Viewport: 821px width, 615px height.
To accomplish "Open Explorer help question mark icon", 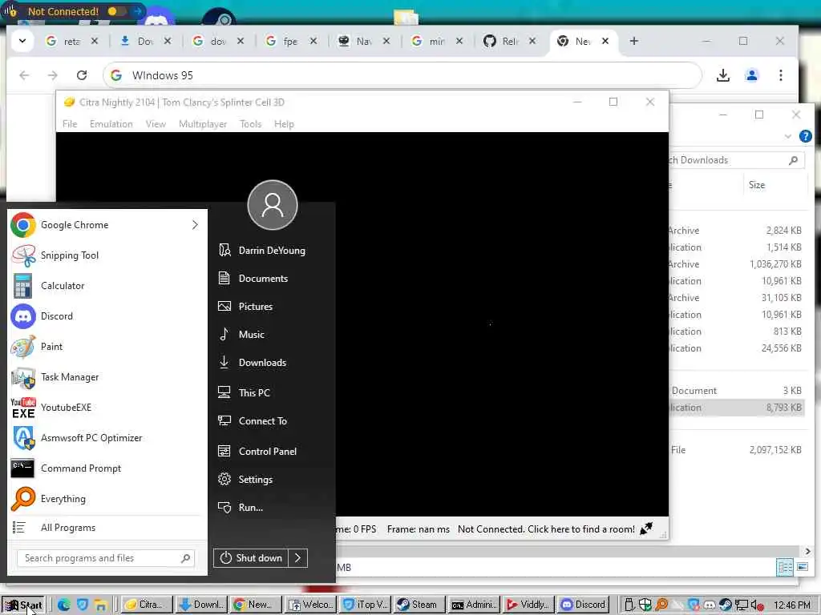I will [805, 136].
